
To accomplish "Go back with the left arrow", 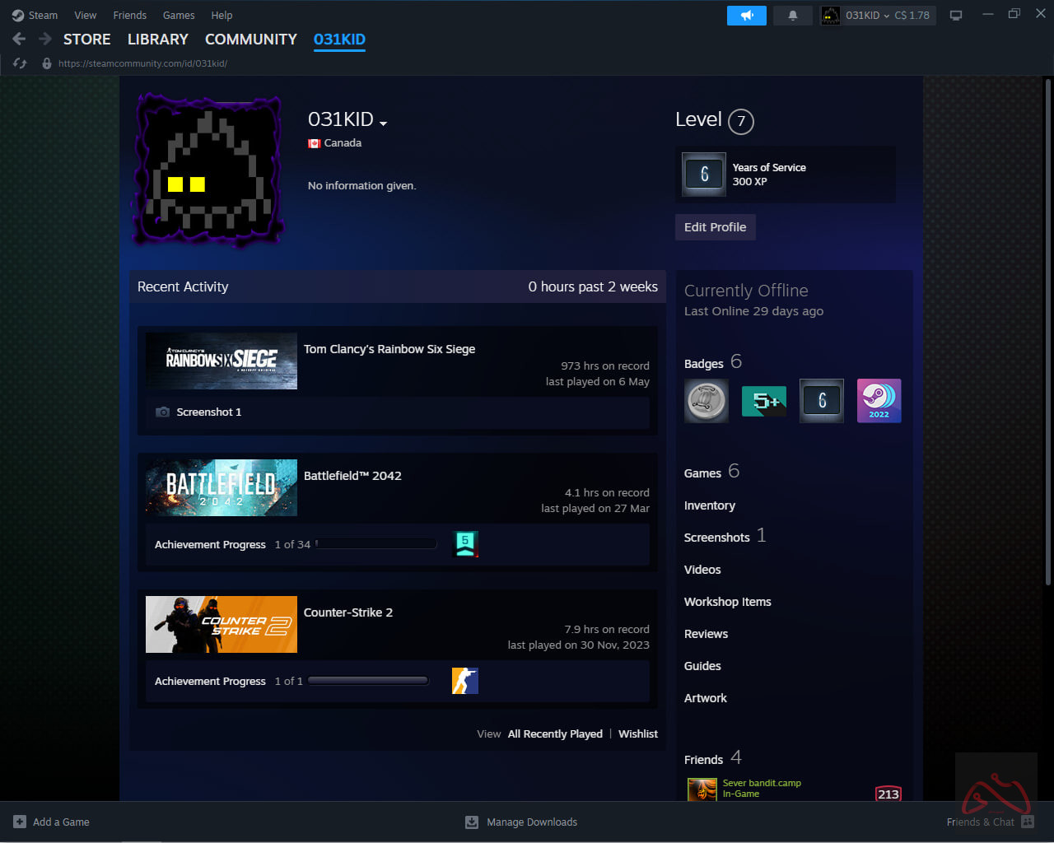I will tap(20, 39).
